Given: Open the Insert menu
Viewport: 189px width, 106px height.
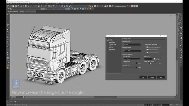Looking at the screenshot, I should 18,4.
